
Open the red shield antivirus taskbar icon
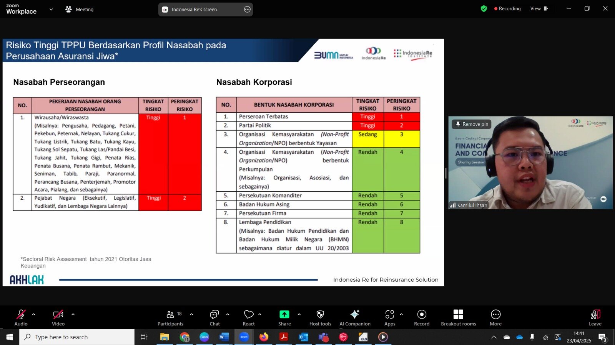pyautogui.click(x=343, y=337)
